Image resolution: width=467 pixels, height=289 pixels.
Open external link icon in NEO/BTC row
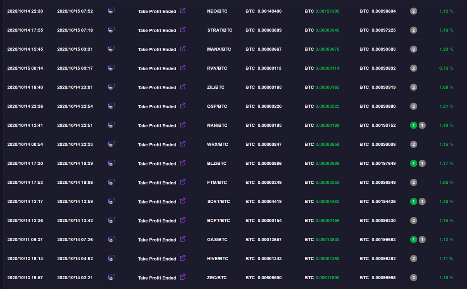tap(183, 11)
